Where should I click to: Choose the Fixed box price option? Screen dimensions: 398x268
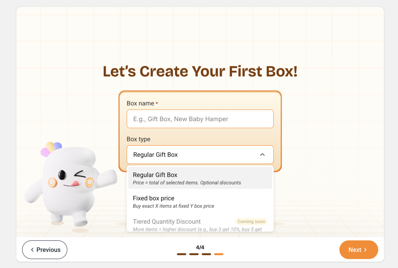(200, 202)
